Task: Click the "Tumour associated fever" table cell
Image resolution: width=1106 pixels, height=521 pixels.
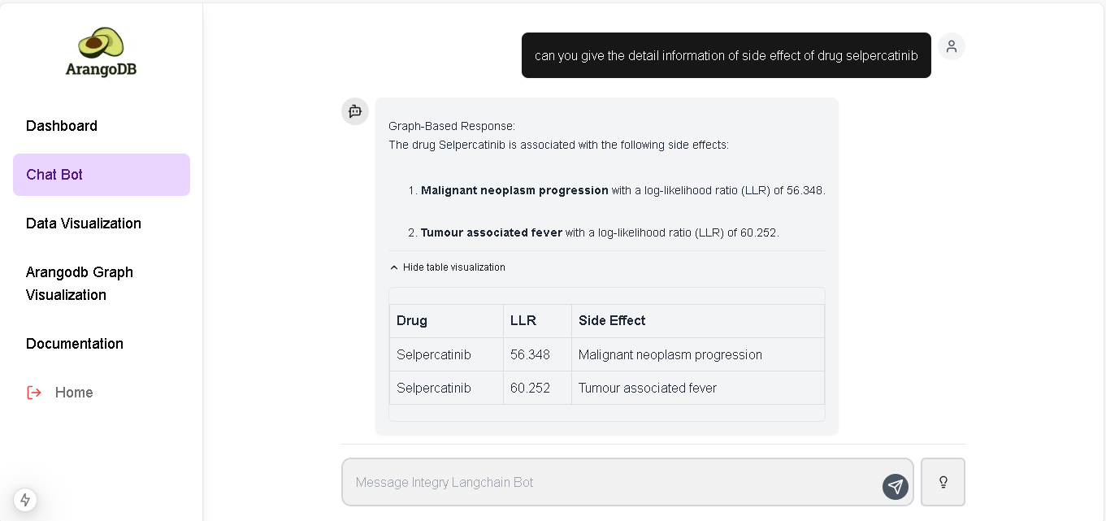Action: (648, 388)
